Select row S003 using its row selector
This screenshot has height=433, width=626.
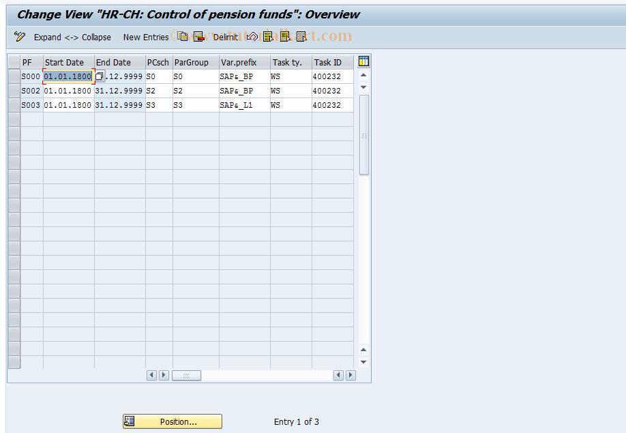[x=14, y=105]
